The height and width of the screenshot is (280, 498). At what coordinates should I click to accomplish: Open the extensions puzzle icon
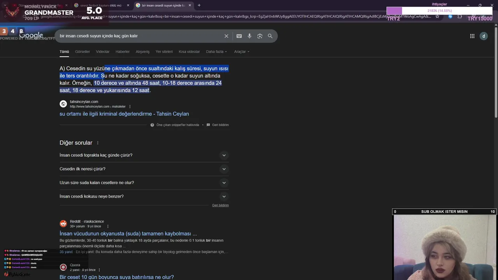click(x=460, y=16)
